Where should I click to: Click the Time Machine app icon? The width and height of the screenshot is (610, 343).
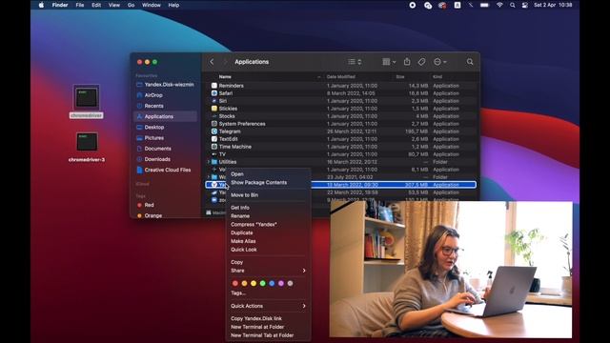pyautogui.click(x=213, y=147)
